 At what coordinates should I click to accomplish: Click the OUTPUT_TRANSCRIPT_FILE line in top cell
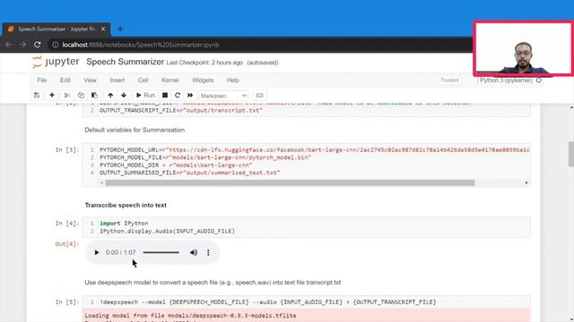pos(181,110)
